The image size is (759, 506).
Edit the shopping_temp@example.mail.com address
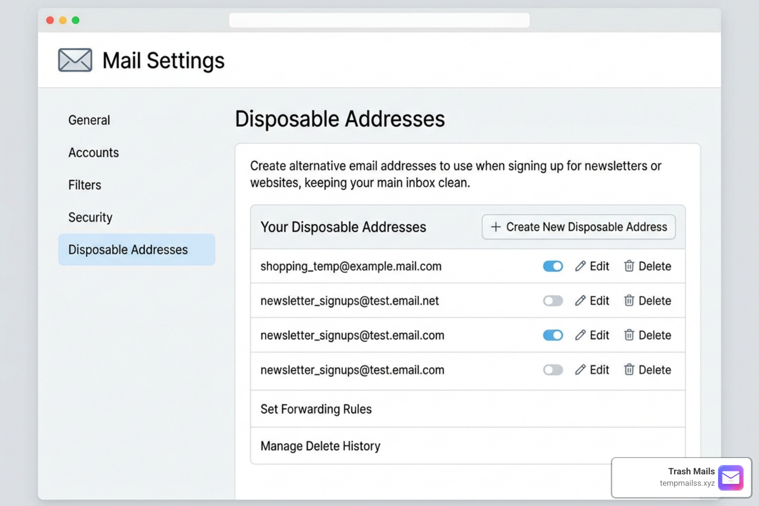[592, 266]
